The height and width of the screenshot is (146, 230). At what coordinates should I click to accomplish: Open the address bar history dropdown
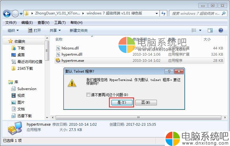pyautogui.click(x=157, y=14)
